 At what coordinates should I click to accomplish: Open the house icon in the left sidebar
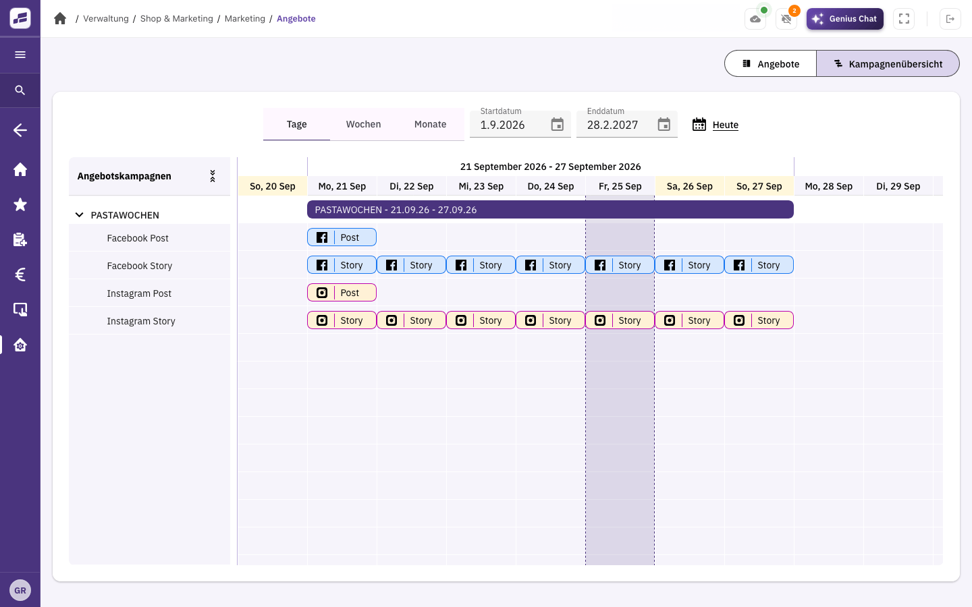coord(20,169)
